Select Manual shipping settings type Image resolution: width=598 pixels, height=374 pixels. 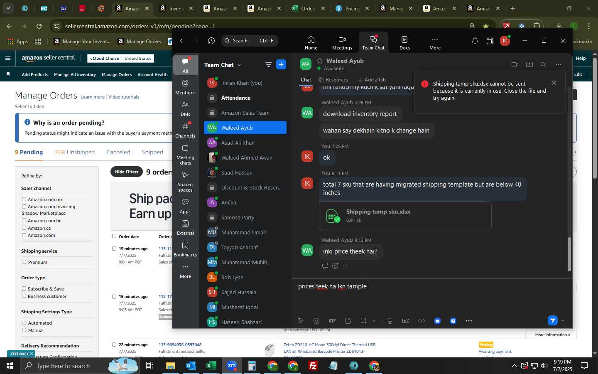[x=24, y=330]
